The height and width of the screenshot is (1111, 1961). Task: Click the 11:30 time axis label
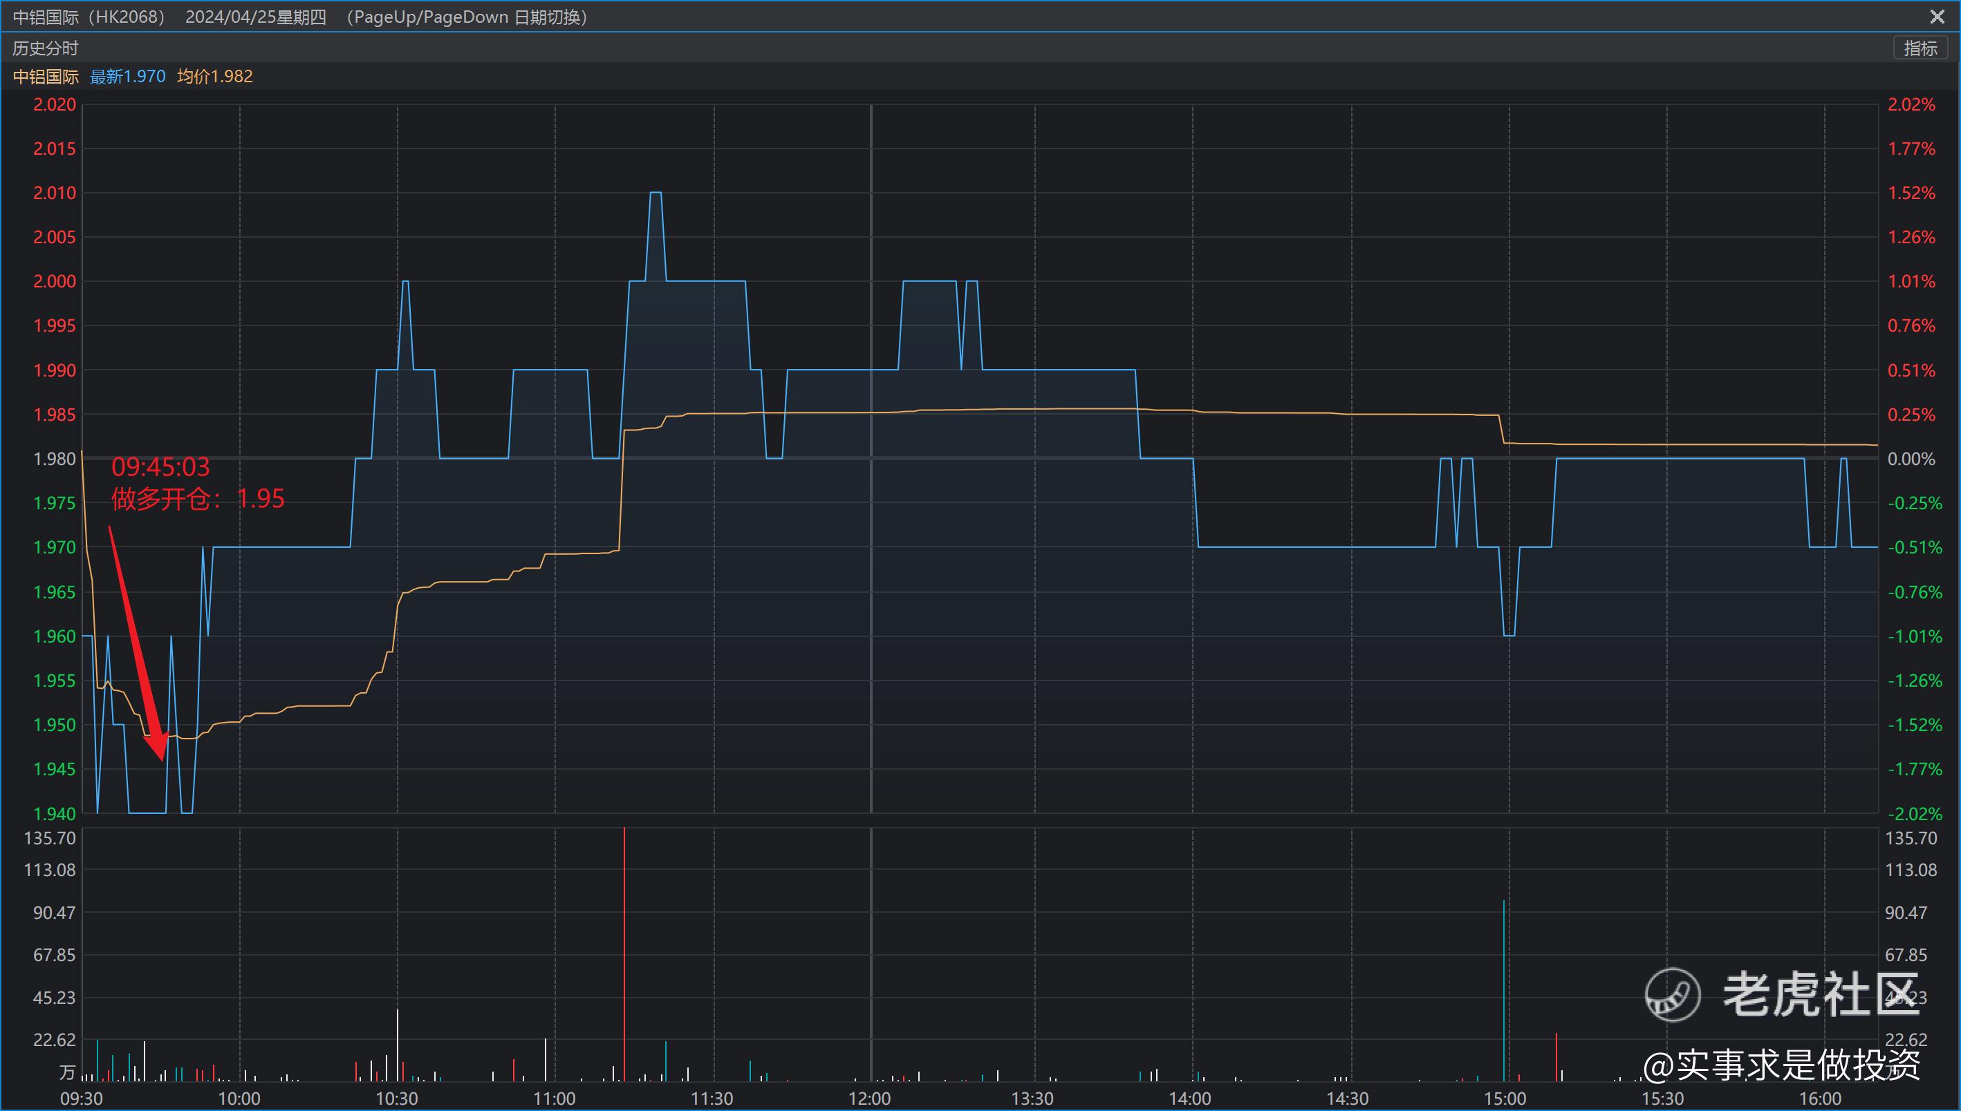(712, 1099)
